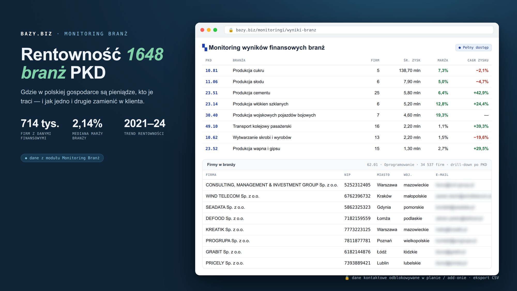Select the WIND TELECOM Sp. z o.o. row
The width and height of the screenshot is (517, 291).
point(347,196)
